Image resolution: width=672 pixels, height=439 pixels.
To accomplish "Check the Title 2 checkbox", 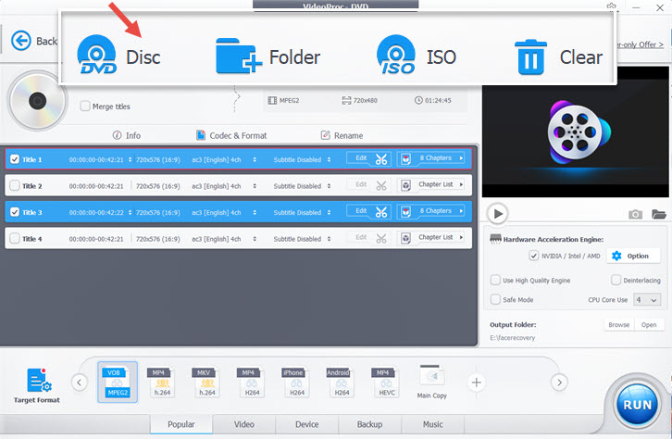I will (x=15, y=185).
